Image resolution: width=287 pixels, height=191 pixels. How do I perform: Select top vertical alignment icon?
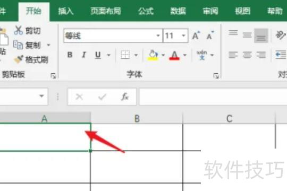(x=233, y=33)
